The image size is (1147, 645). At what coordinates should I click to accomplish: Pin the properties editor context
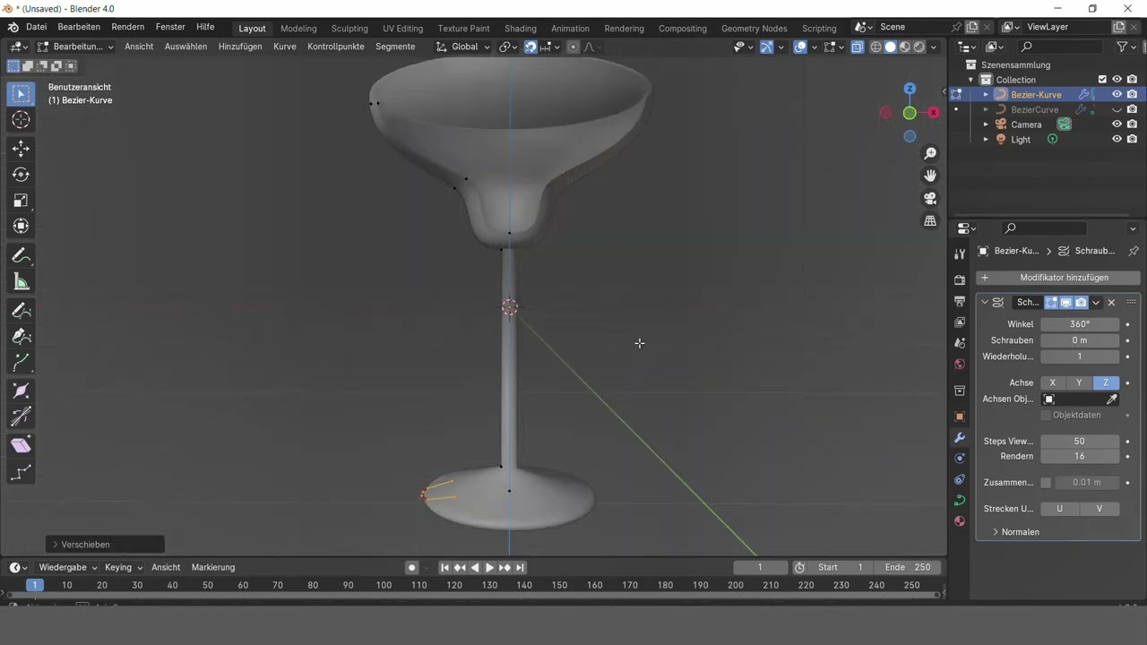pyautogui.click(x=1134, y=251)
